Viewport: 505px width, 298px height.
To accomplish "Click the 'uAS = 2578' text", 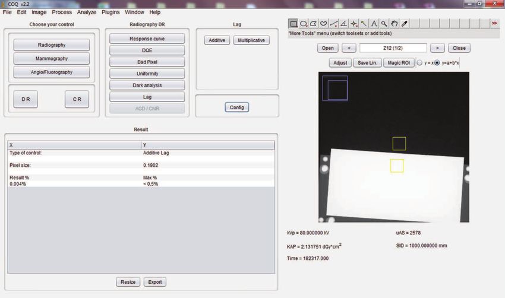I will [408, 233].
